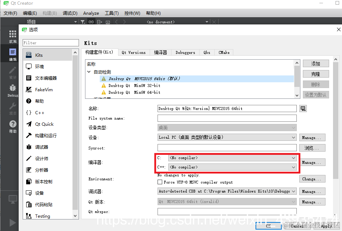Viewport: 342px width, 231px height.
Task: Select the 文本编辑器 category
Action: 47,78
